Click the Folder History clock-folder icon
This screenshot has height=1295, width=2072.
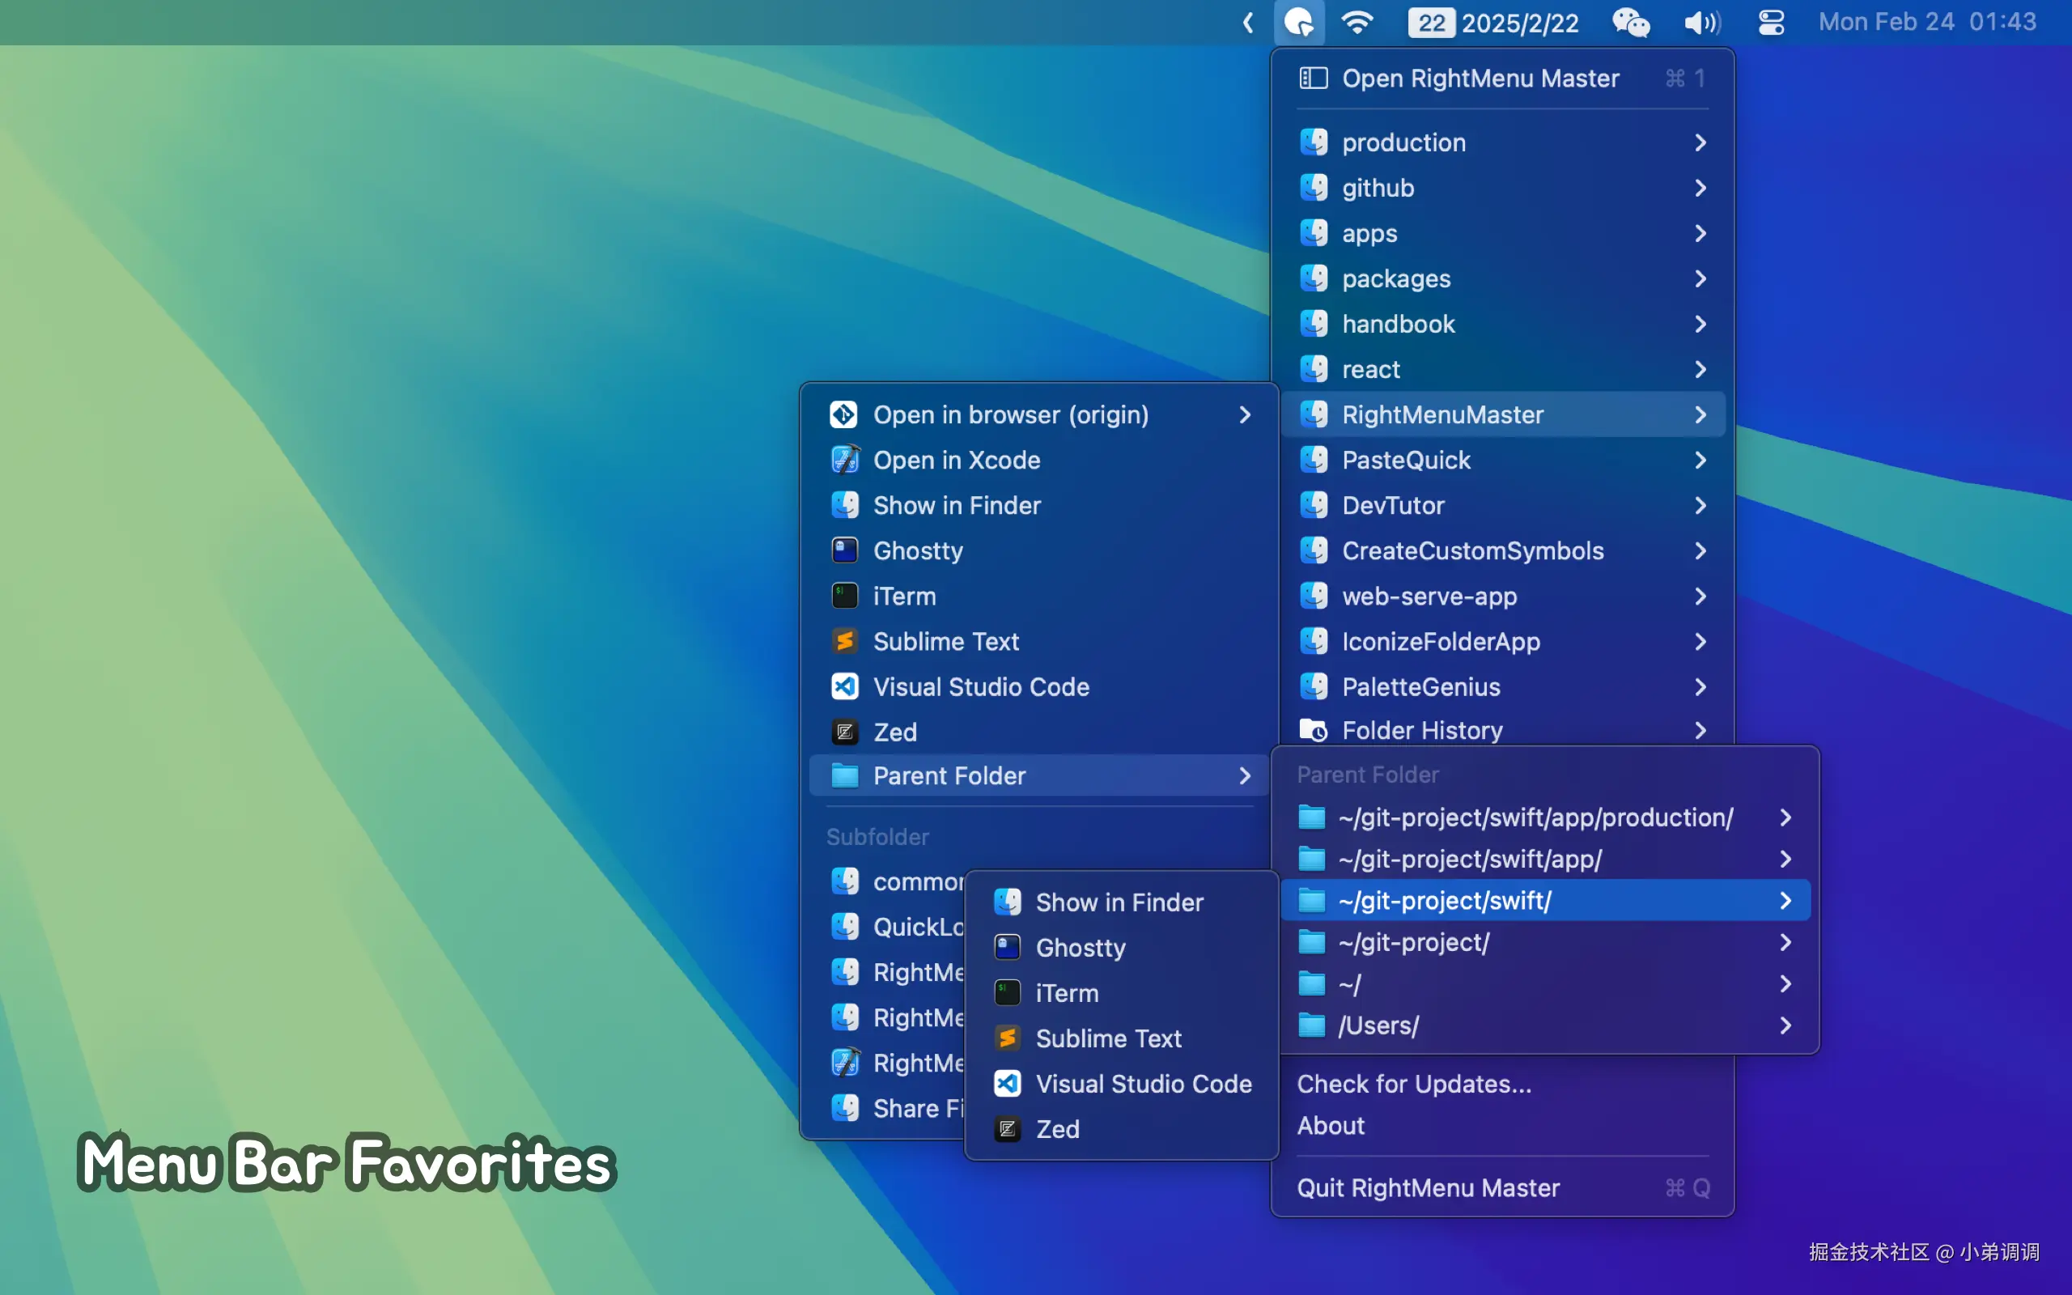click(x=1314, y=731)
